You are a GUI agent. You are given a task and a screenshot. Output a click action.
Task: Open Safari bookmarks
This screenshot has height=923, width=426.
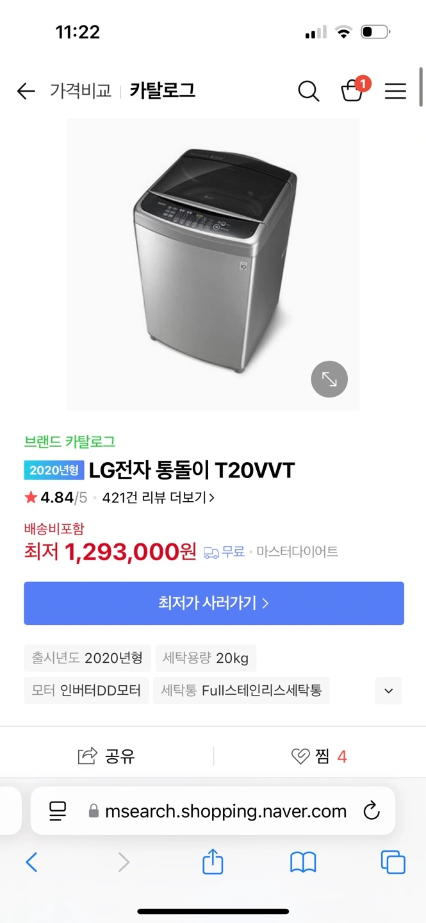[x=302, y=862]
